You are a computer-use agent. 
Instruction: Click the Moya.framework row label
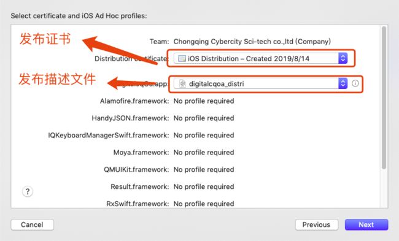tap(141, 153)
